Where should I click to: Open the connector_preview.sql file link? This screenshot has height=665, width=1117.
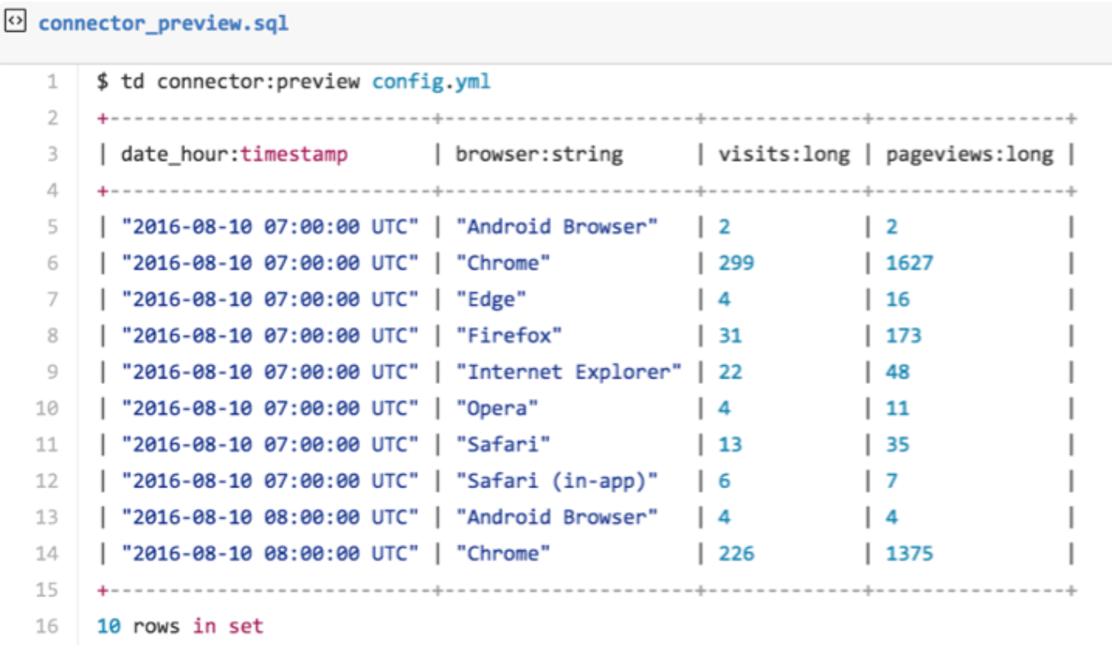click(163, 23)
